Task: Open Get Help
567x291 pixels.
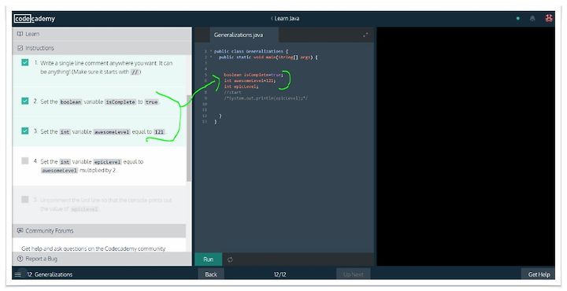Action: tap(539, 274)
